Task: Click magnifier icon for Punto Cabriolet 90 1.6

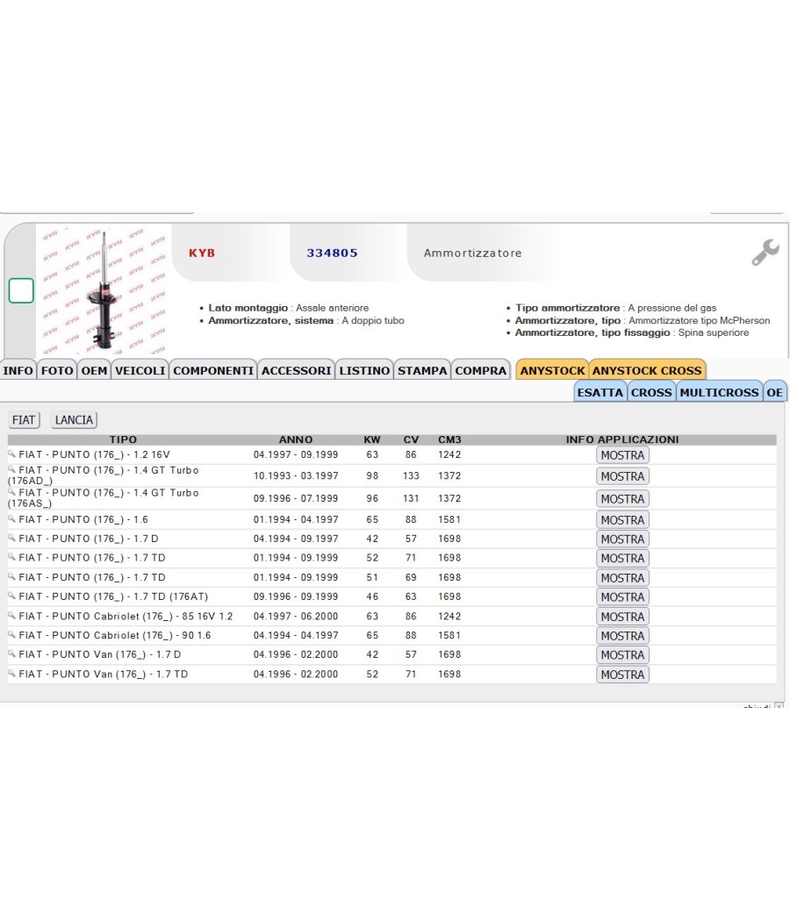Action: [11, 634]
